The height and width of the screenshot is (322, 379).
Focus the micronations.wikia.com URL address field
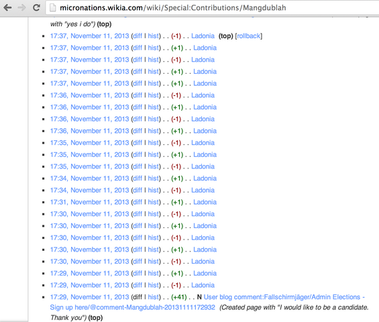(213, 8)
